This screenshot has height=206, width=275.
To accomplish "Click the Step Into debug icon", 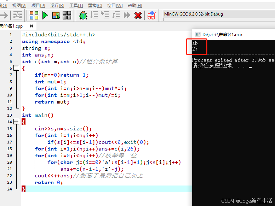I will click(105, 15).
